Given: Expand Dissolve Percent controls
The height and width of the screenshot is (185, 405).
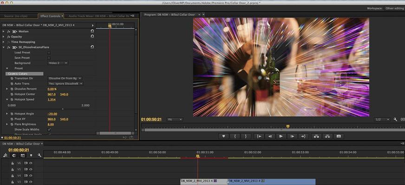Looking at the screenshot, I should (7, 89).
